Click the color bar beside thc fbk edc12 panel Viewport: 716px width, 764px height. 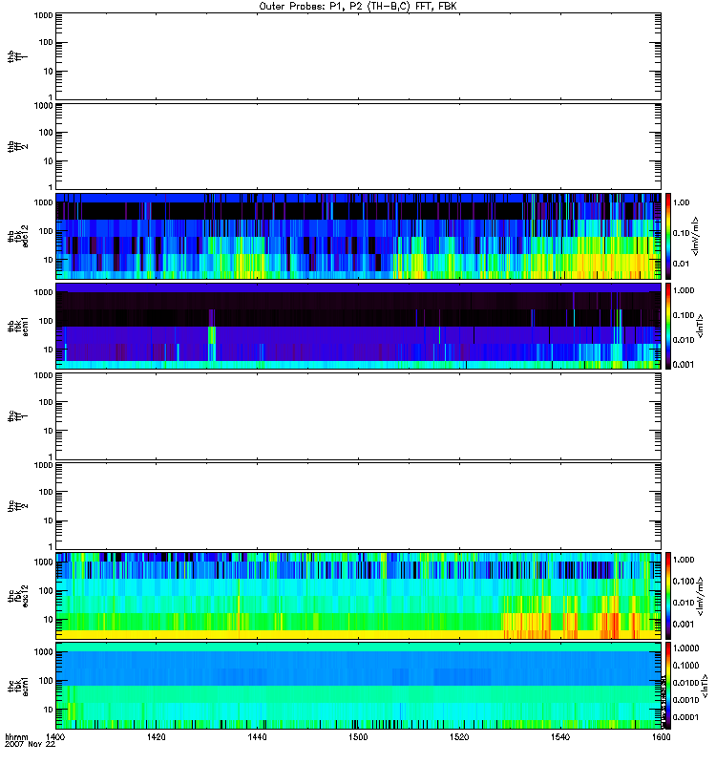(x=669, y=595)
